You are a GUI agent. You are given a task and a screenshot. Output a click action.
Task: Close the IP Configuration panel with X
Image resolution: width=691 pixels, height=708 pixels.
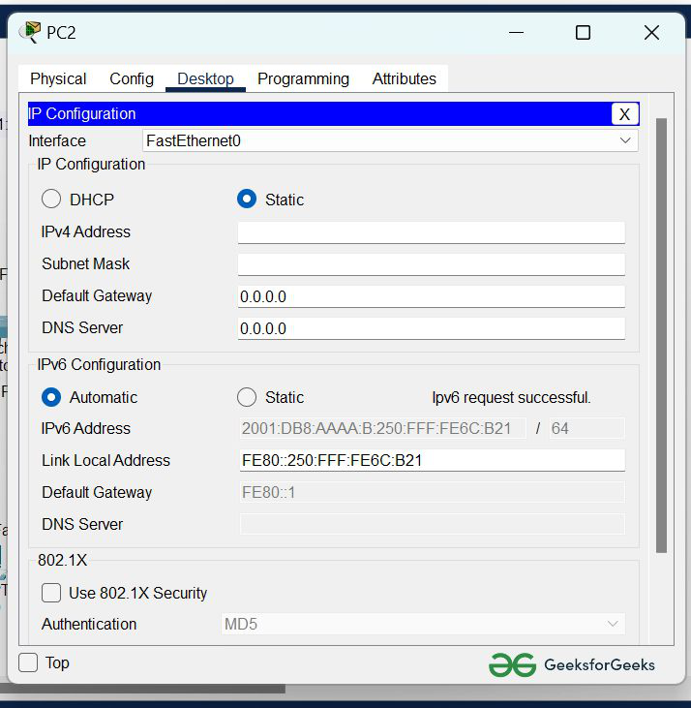pyautogui.click(x=624, y=114)
